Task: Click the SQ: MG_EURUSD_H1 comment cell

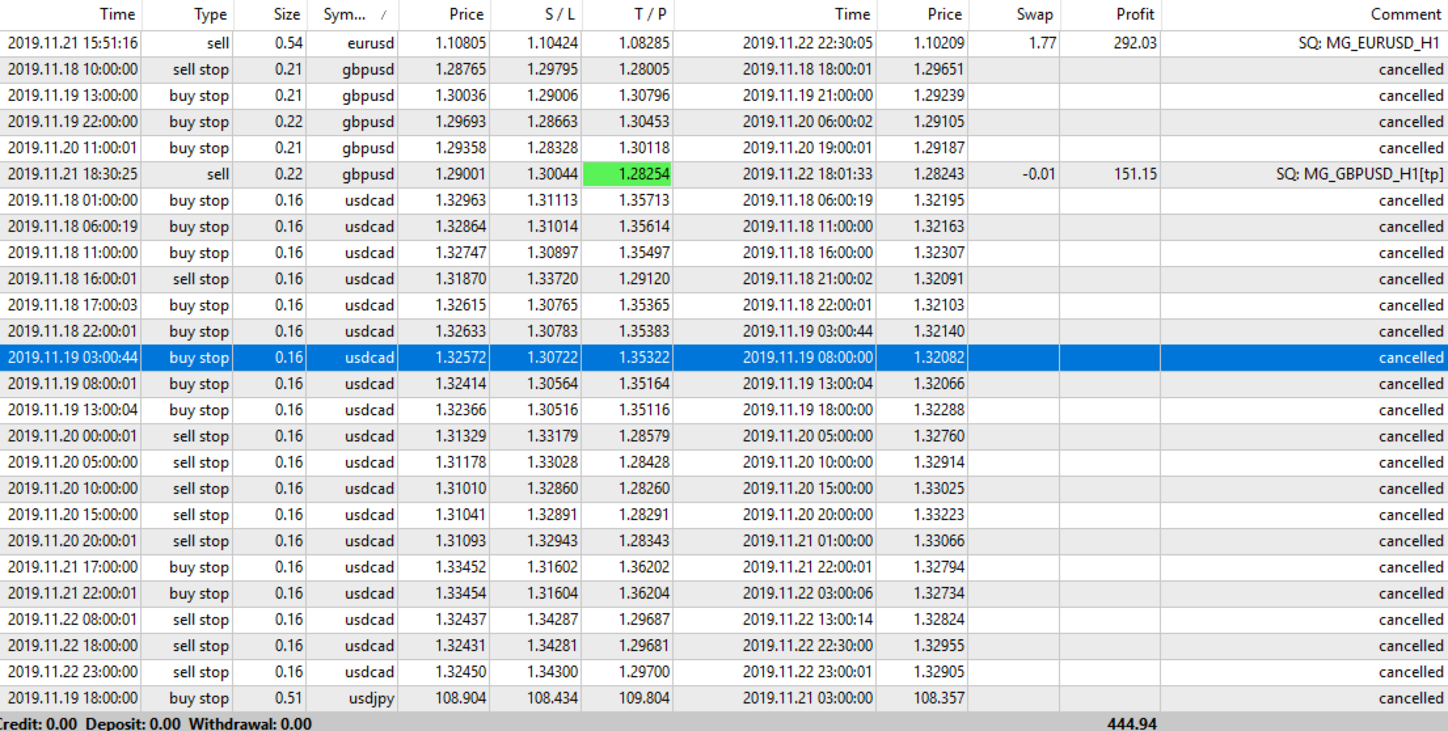Action: tap(1368, 43)
